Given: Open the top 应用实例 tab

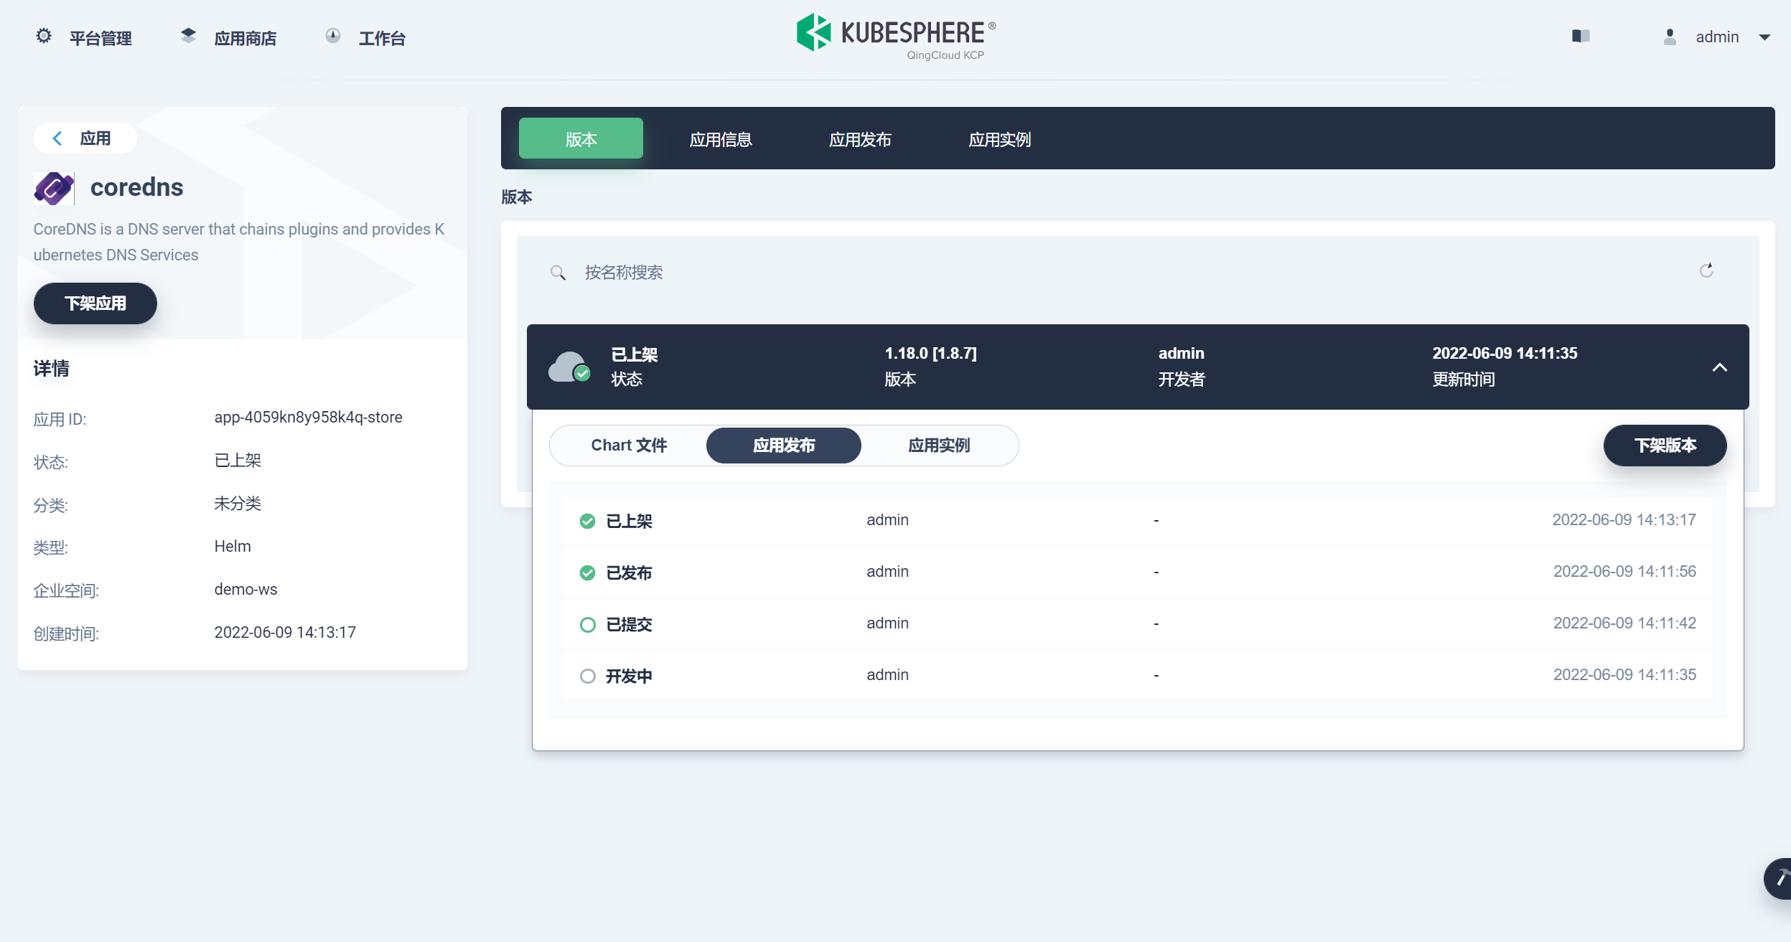Looking at the screenshot, I should (x=999, y=139).
